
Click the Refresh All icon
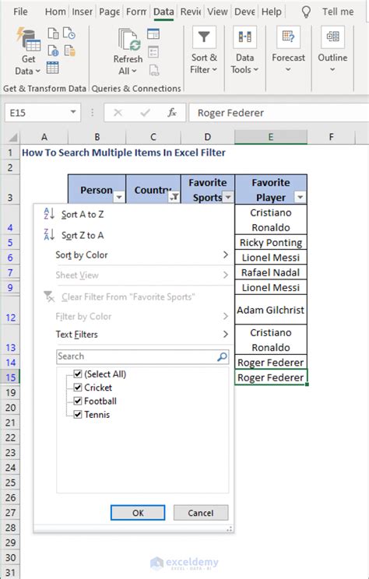coord(128,40)
